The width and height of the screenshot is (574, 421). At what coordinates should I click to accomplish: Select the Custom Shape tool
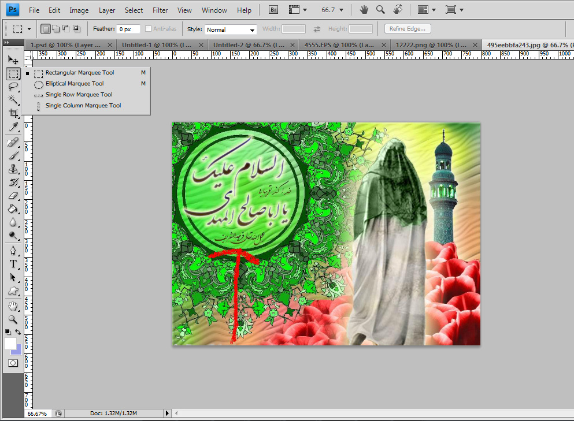[13, 291]
